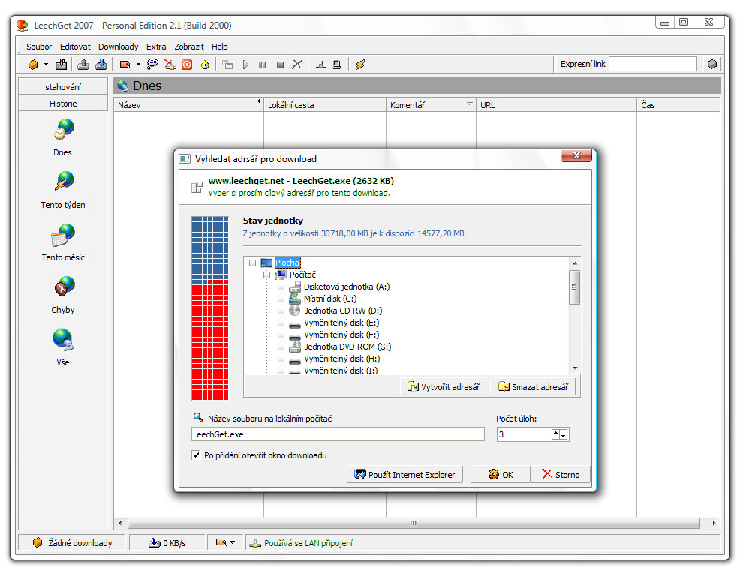Viewport: 749px width, 574px height.
Task: Click the Používá se LAN připojení status text
Action: coord(308,543)
